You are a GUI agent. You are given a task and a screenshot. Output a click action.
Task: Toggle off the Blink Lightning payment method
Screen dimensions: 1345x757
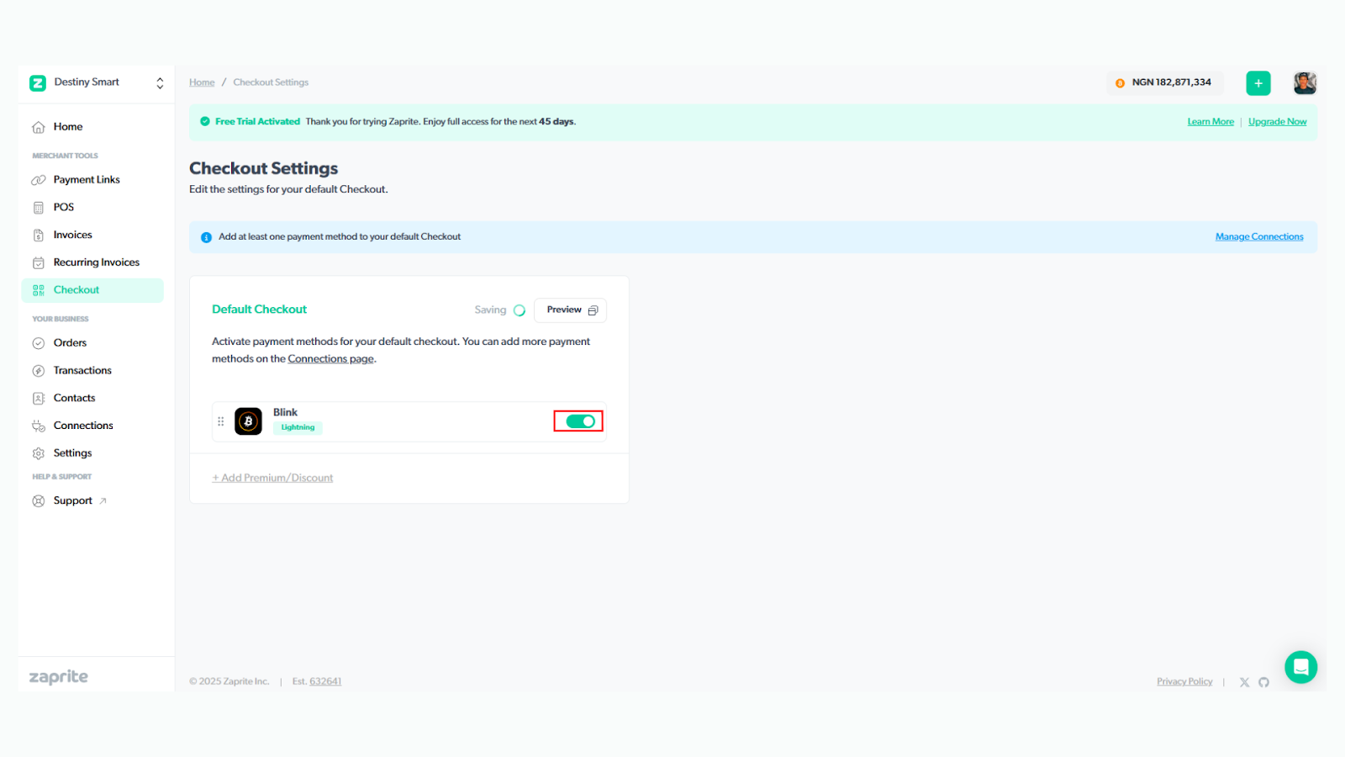(x=580, y=421)
